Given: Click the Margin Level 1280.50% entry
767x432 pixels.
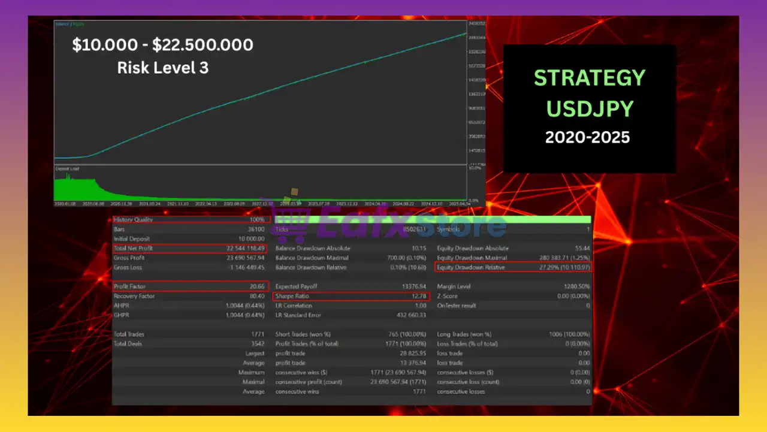Looking at the screenshot, I should point(513,286).
